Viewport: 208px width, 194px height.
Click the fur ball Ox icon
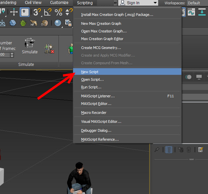(45, 23)
